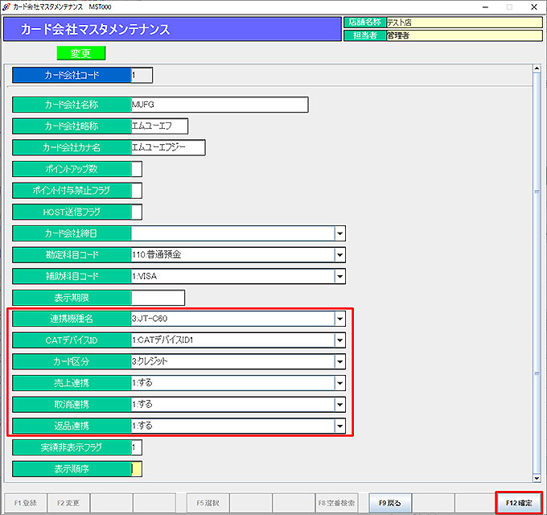Image resolution: width=547 pixels, height=515 pixels.
Task: Click the 勘定科目コード label
Action: [72, 255]
